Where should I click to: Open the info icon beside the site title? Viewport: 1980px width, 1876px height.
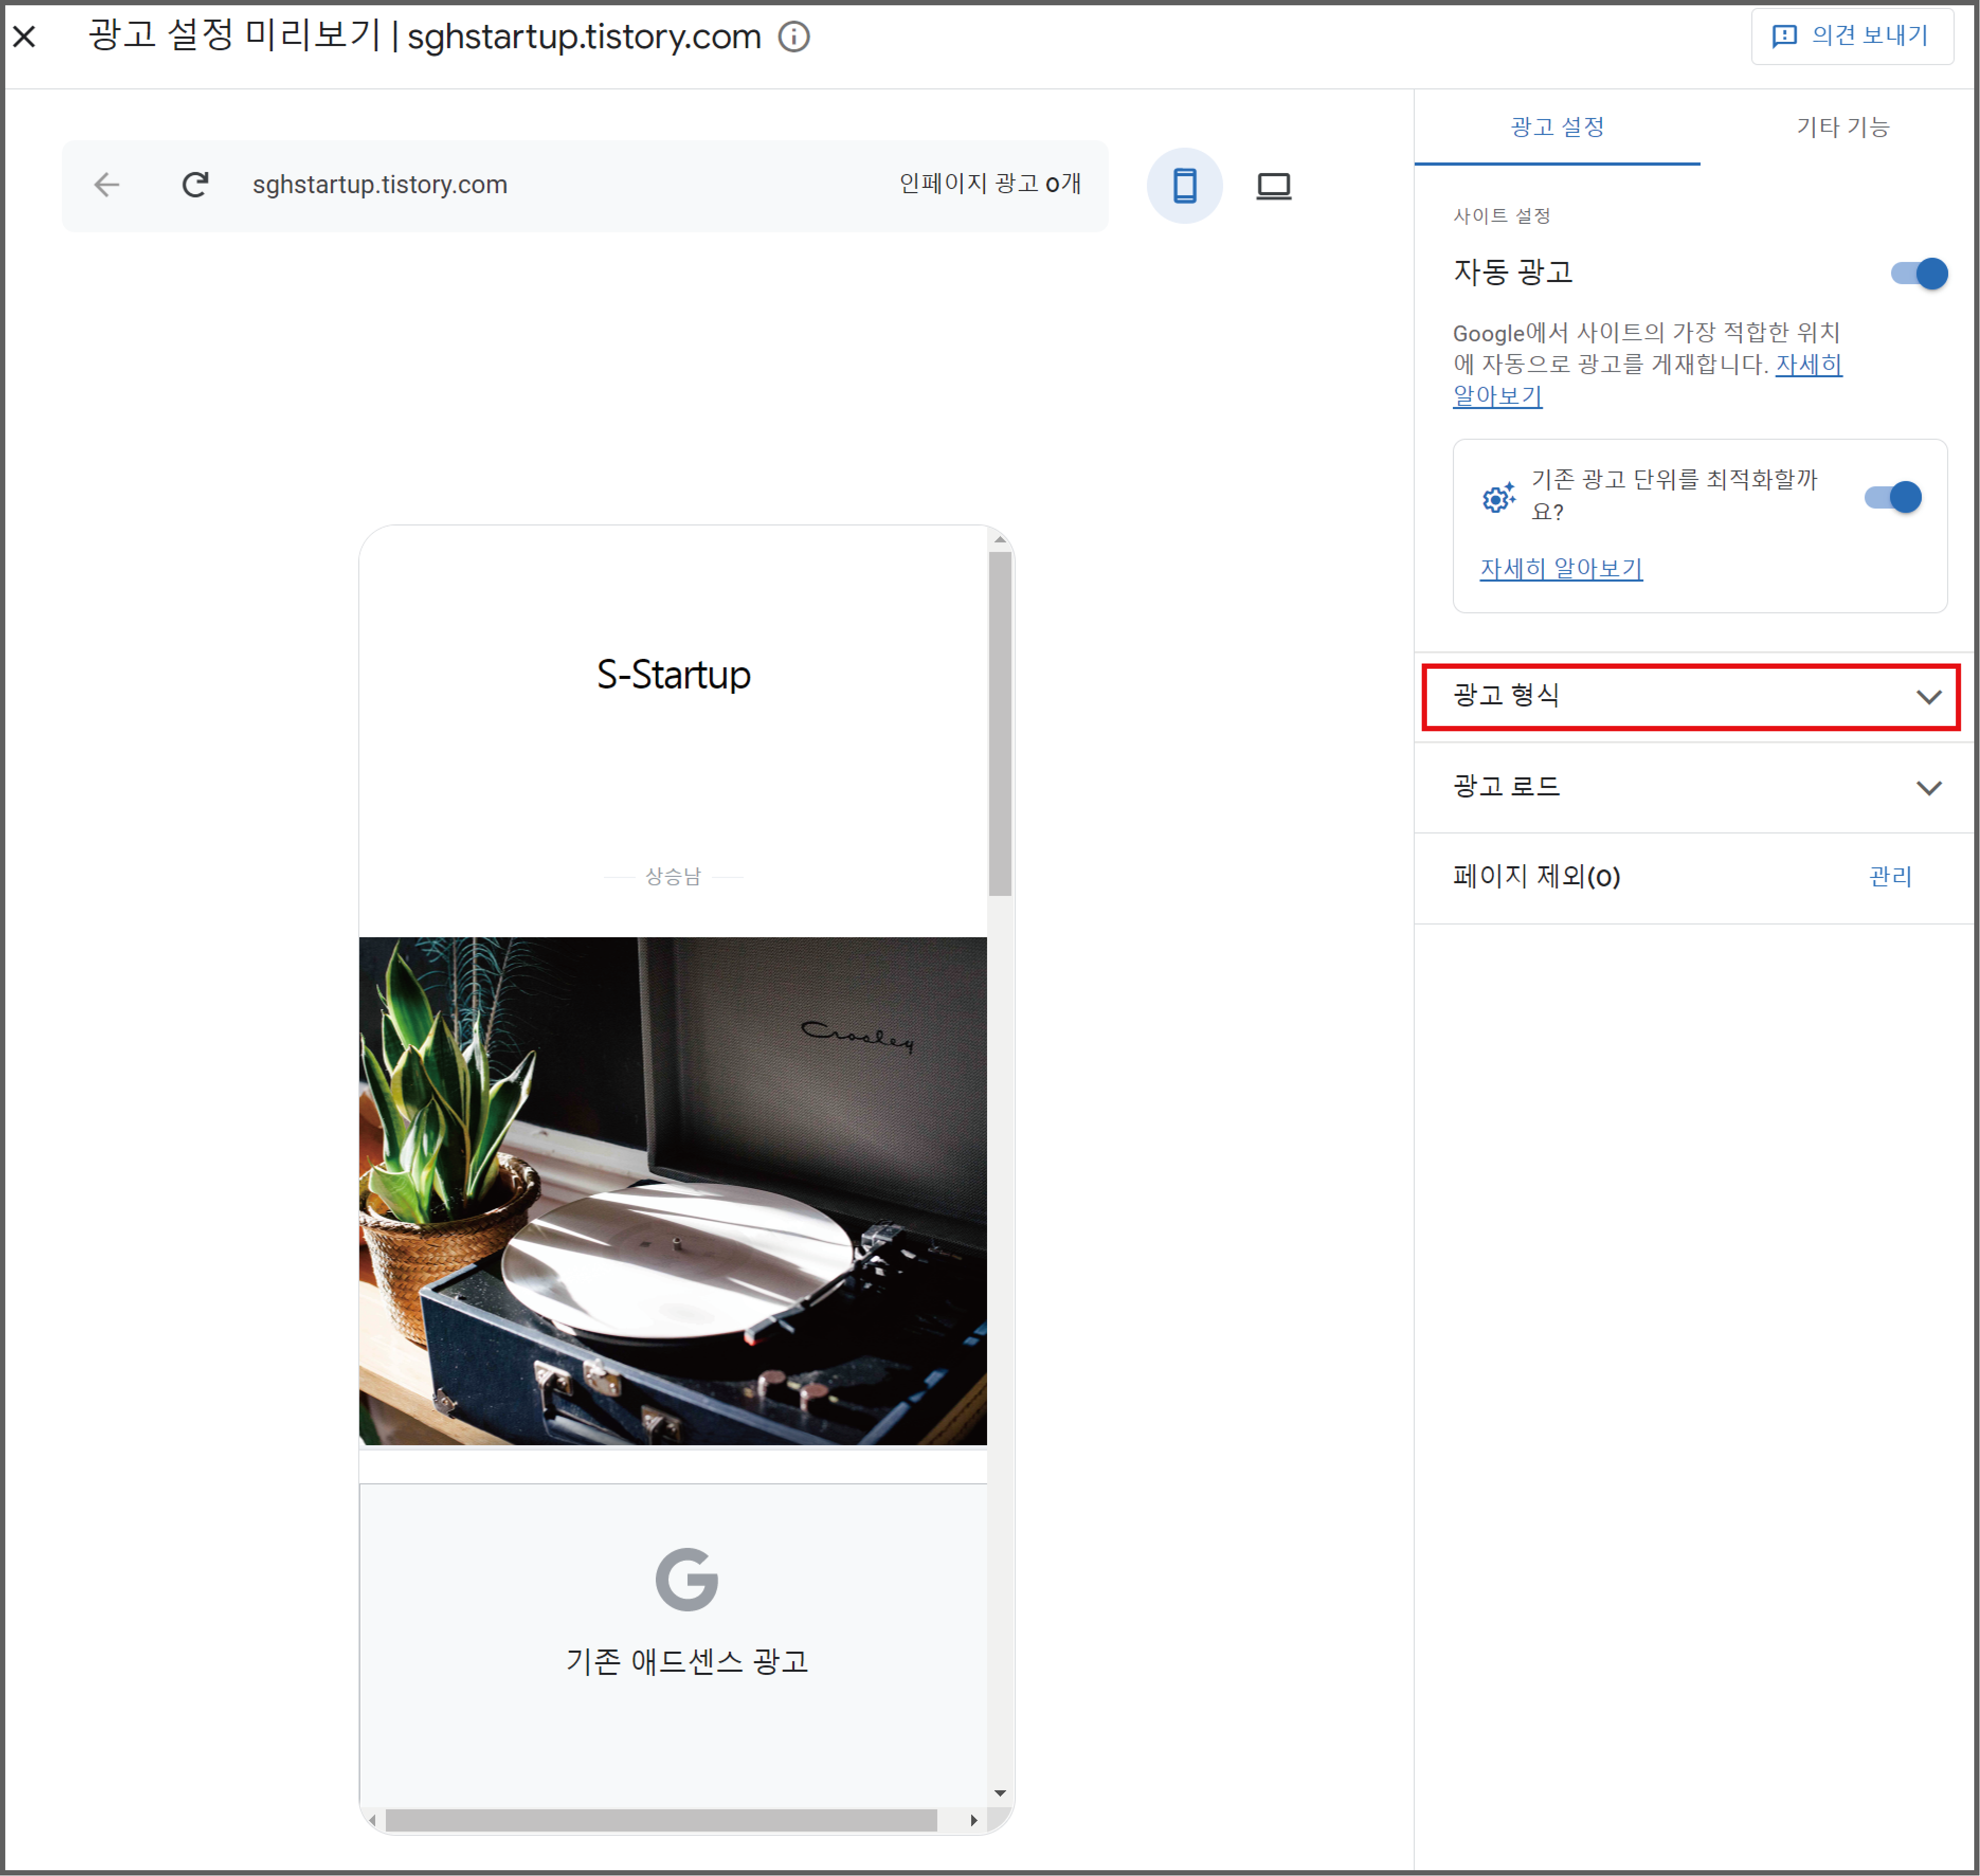(794, 37)
